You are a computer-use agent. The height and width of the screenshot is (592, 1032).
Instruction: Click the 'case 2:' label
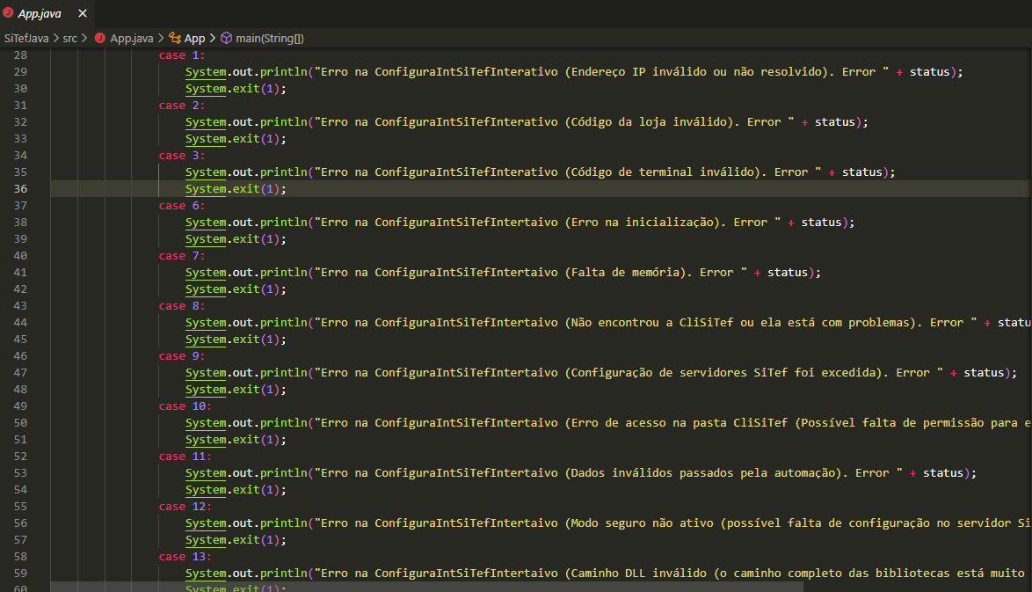(182, 106)
